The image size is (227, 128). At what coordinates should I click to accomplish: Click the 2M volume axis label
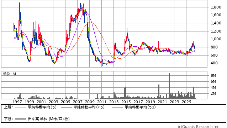[x=213, y=93]
